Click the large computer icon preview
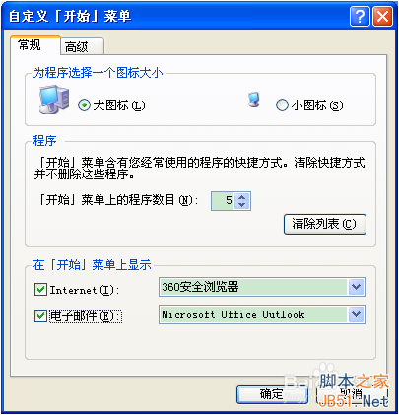This screenshot has height=415, width=399. click(54, 100)
